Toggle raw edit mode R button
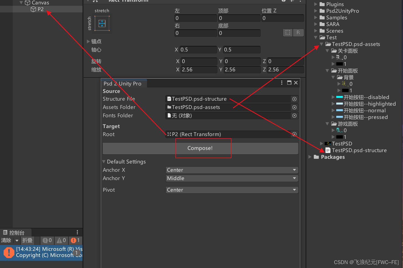The height and width of the screenshot is (268, 403). (298, 33)
